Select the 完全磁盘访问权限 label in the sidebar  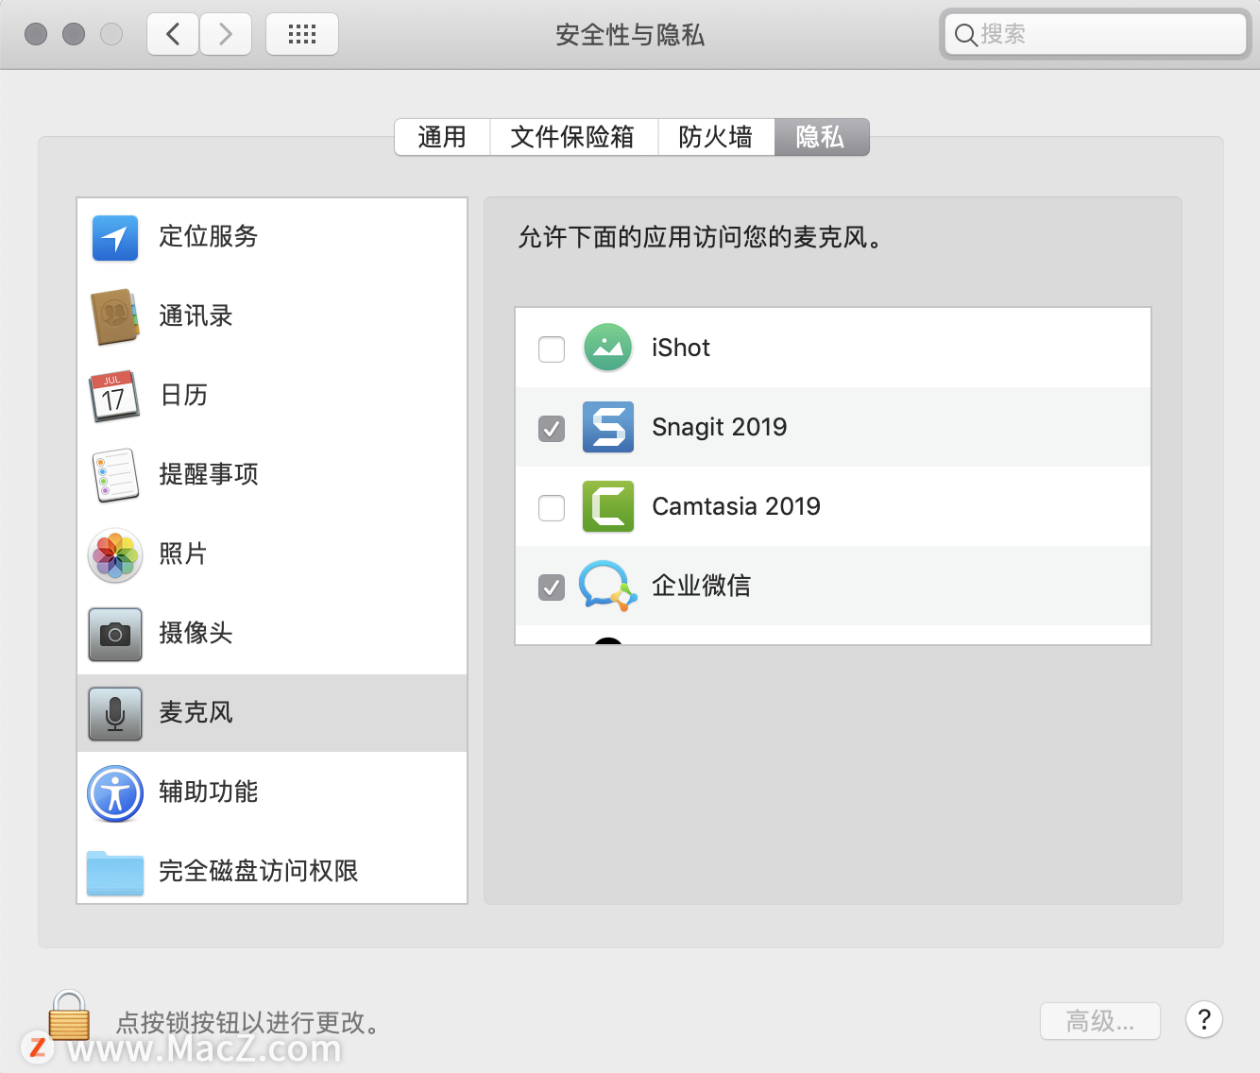tap(259, 871)
